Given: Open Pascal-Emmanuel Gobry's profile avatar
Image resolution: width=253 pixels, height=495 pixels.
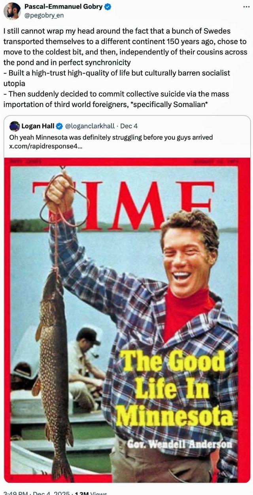Looking at the screenshot, I should [12, 11].
